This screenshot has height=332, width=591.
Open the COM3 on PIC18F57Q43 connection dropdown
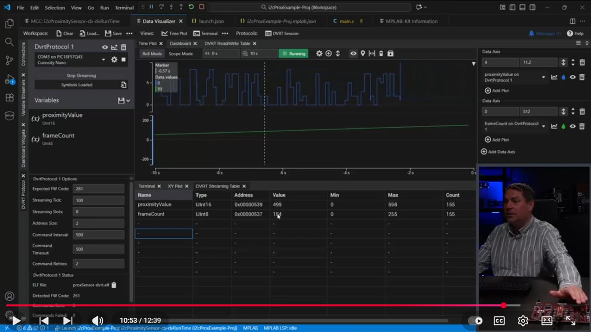(103, 60)
